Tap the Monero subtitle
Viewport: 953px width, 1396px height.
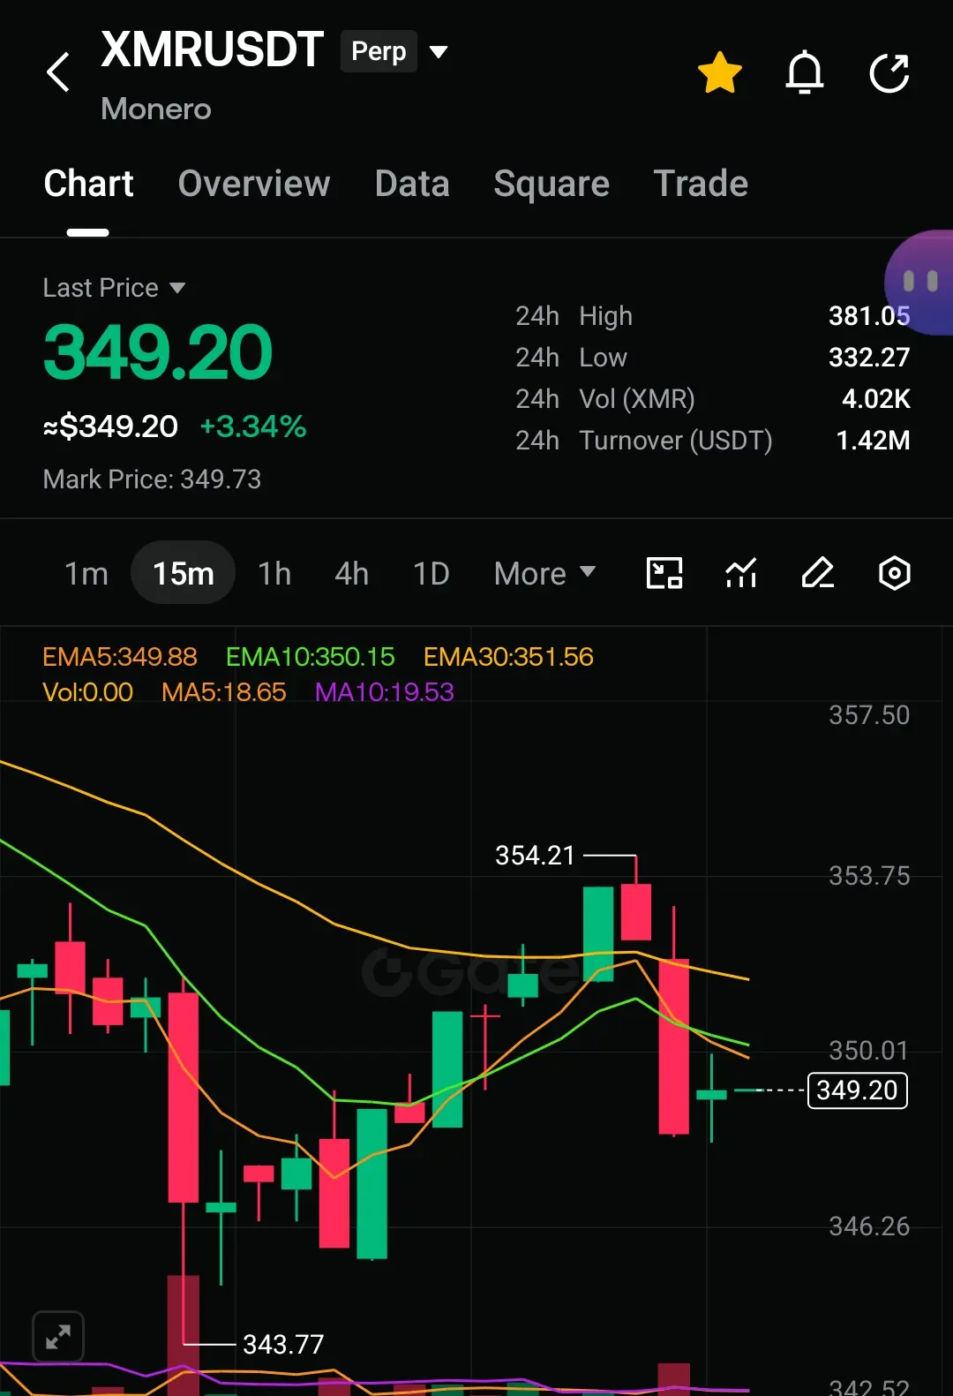click(156, 109)
